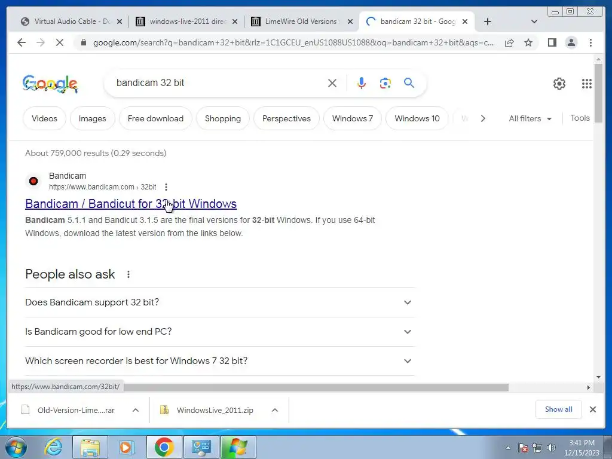
Task: Filter results by Images
Action: pos(93,118)
